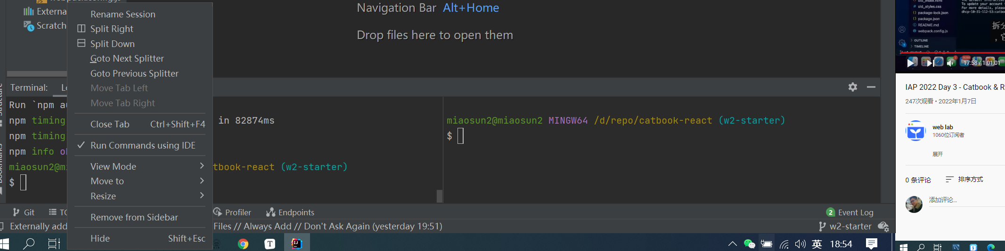This screenshot has height=251, width=1005.
Task: Click the Split Down icon in menu
Action: pyautogui.click(x=81, y=43)
